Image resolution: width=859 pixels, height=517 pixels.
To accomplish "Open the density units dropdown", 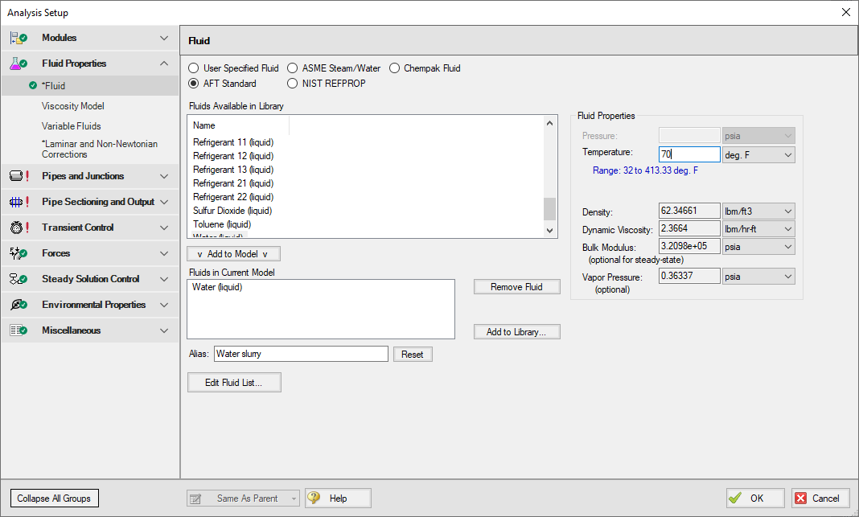I will pyautogui.click(x=758, y=211).
